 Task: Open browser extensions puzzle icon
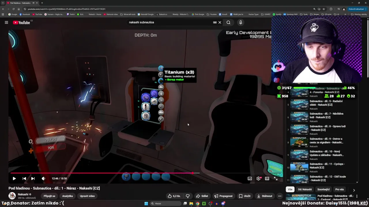331,9
